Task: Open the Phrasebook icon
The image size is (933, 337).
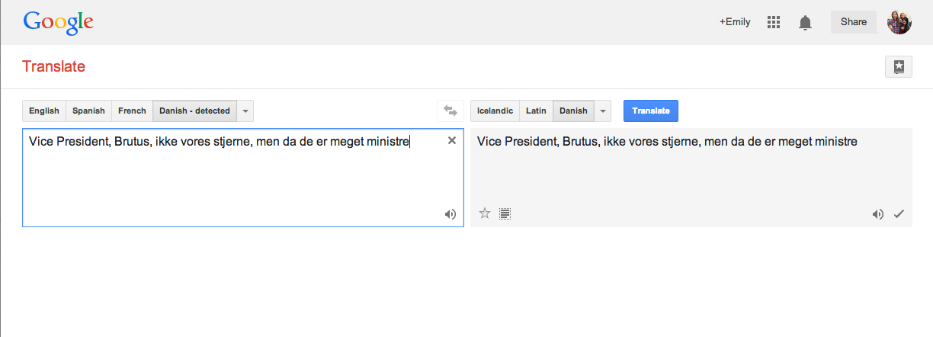Action: (899, 67)
